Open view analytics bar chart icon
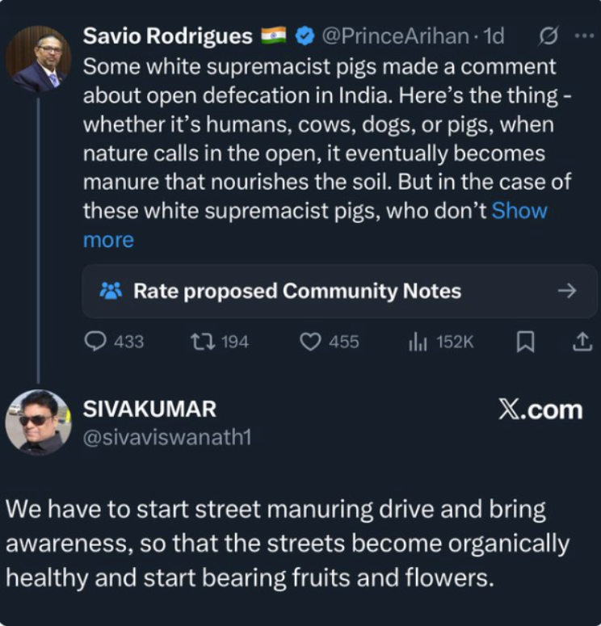Viewport: 601px width, 626px height. point(418,342)
